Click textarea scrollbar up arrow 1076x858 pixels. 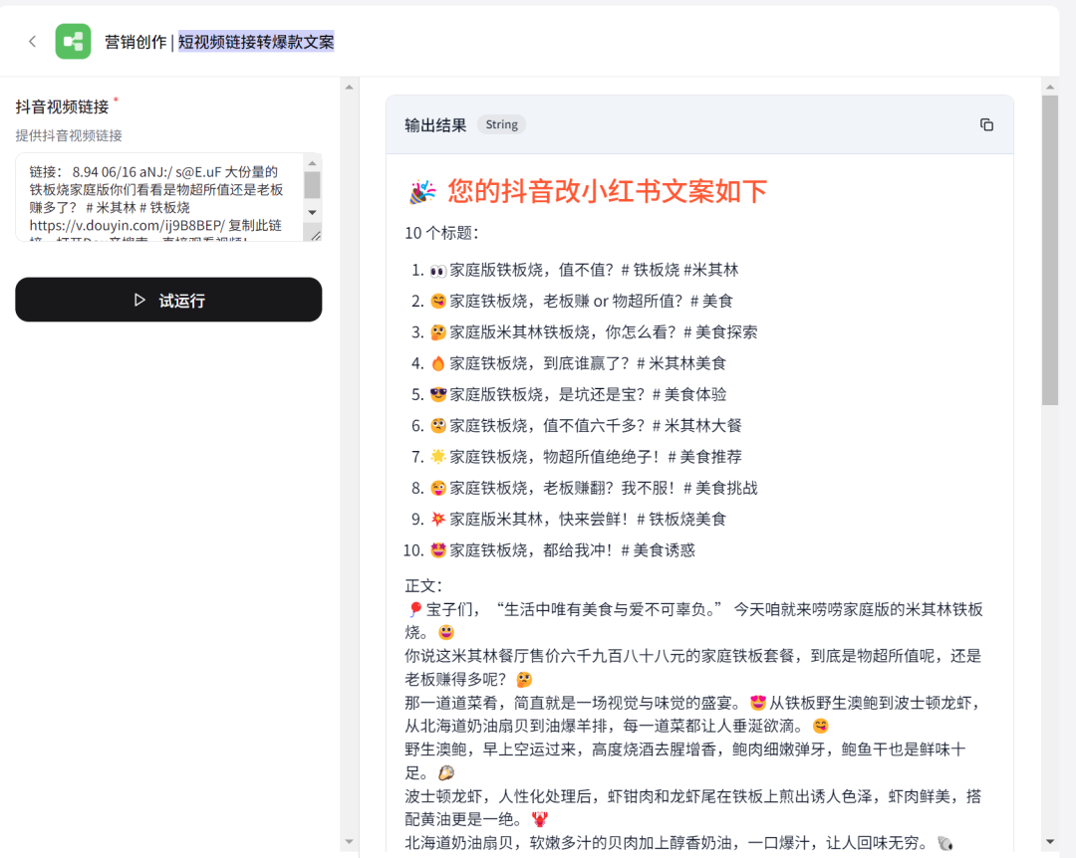(312, 163)
